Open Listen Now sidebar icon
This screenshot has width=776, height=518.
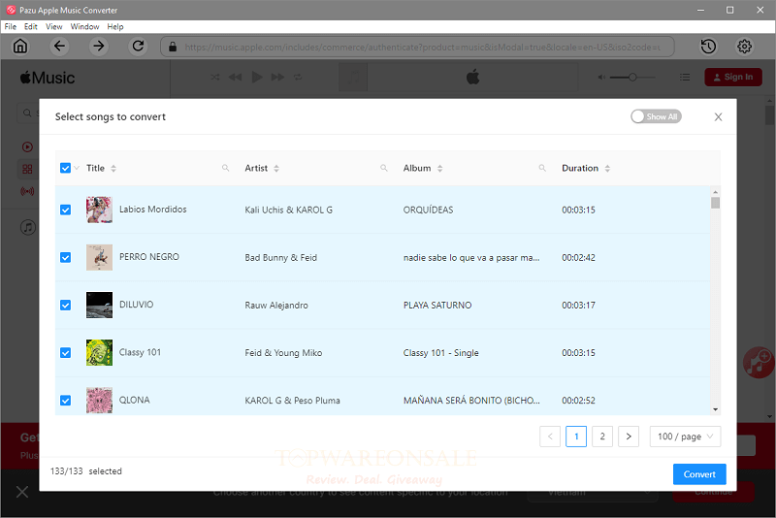[x=27, y=146]
